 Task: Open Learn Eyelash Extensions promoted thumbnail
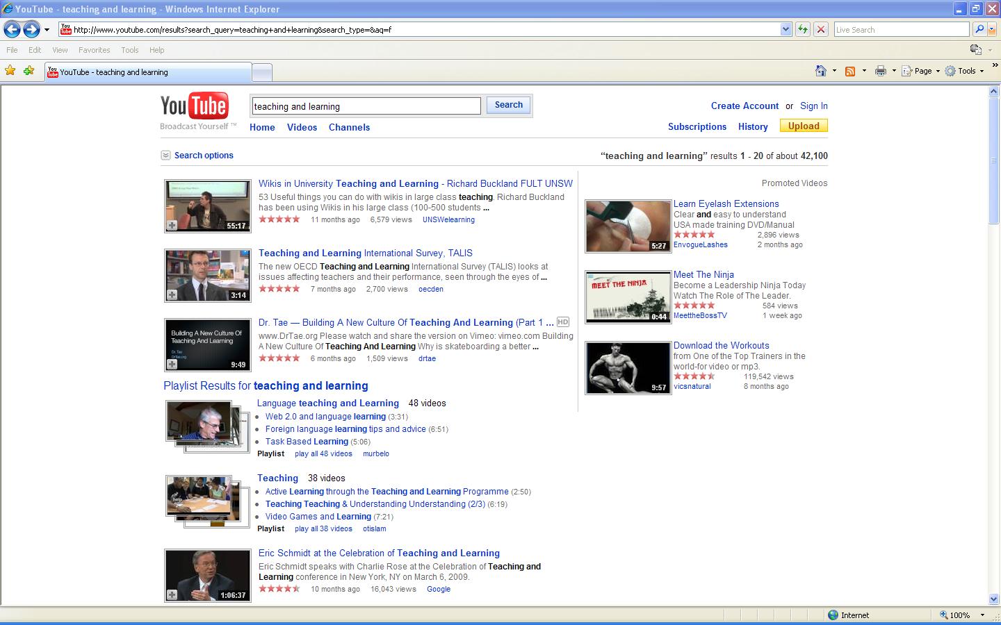(628, 226)
